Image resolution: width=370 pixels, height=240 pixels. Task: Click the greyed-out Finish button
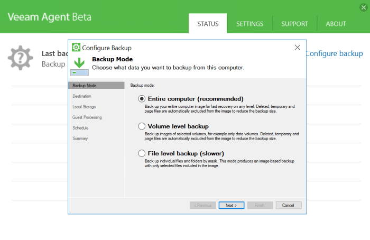coord(260,205)
